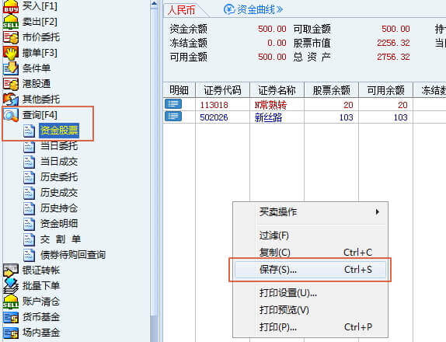
Task: Sort by the 证券代码 column header
Action: pyautogui.click(x=222, y=90)
